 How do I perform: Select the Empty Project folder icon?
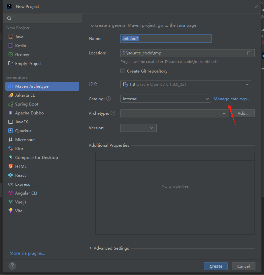click(x=11, y=64)
